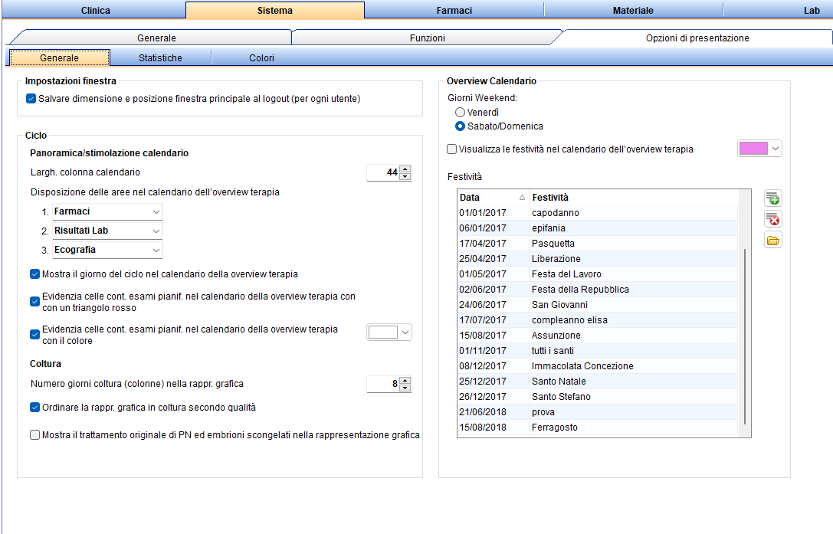Click the add holiday icon
This screenshot has width=833, height=534.
tap(773, 198)
